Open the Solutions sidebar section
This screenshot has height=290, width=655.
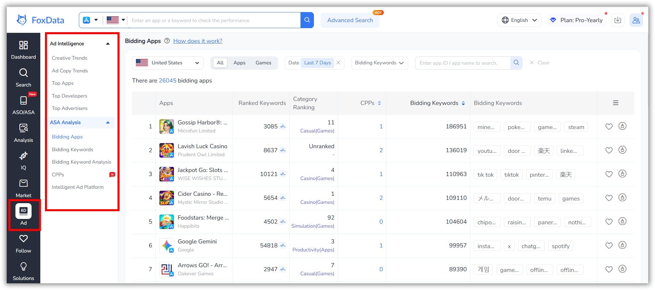coord(23,271)
